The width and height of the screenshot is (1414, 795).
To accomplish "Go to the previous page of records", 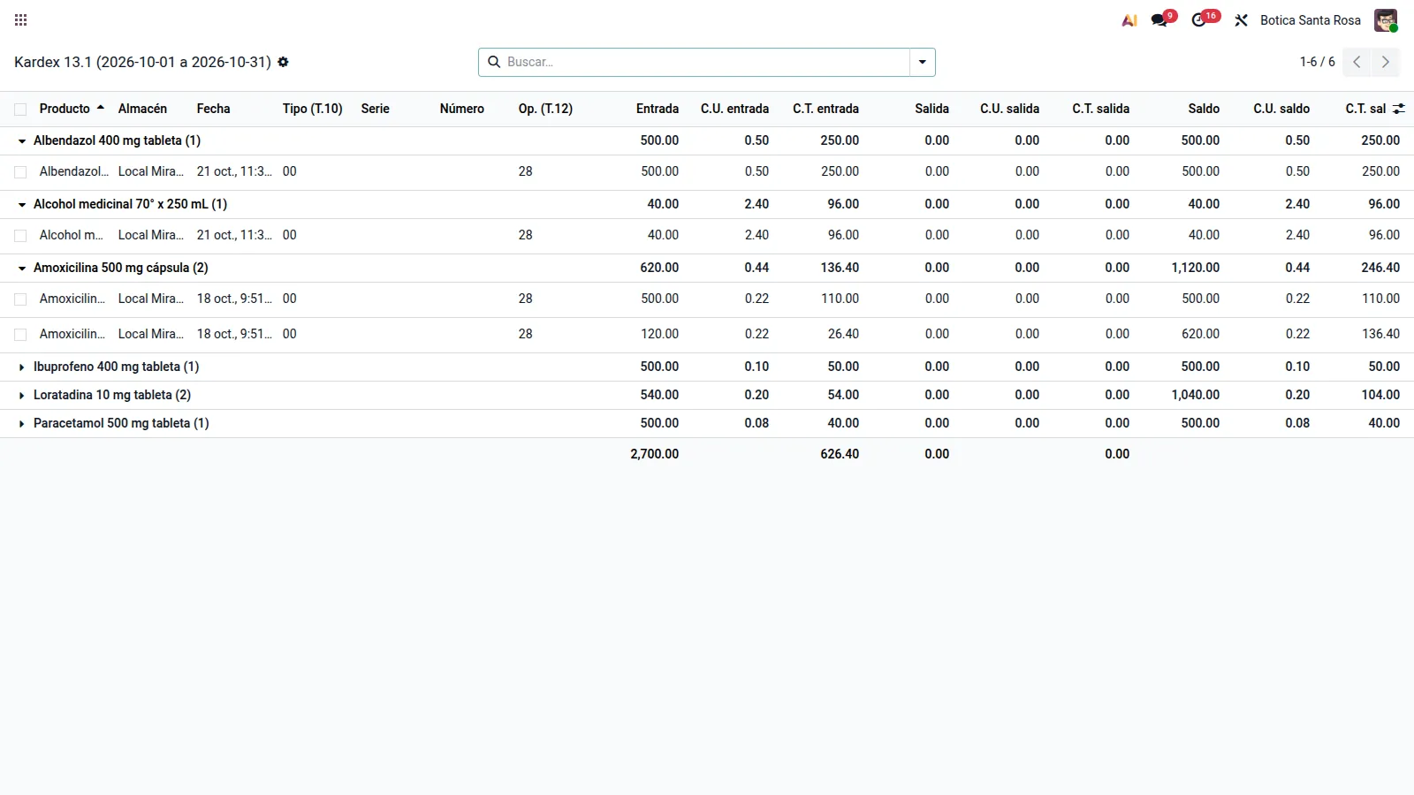I will click(x=1357, y=62).
